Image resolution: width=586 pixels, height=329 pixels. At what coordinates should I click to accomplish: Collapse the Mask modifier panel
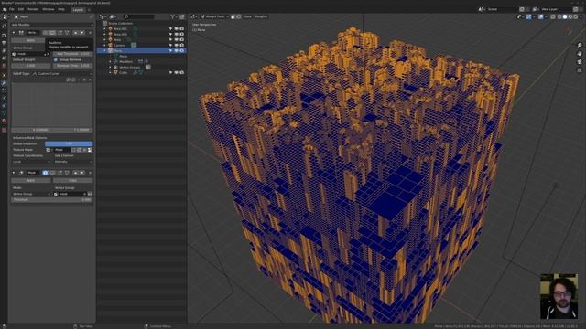coord(14,173)
